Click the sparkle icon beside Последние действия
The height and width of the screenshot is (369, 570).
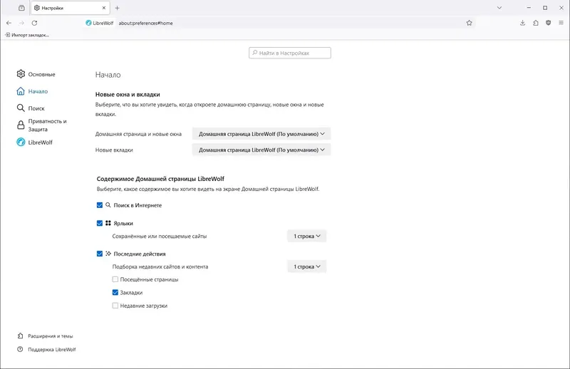108,254
